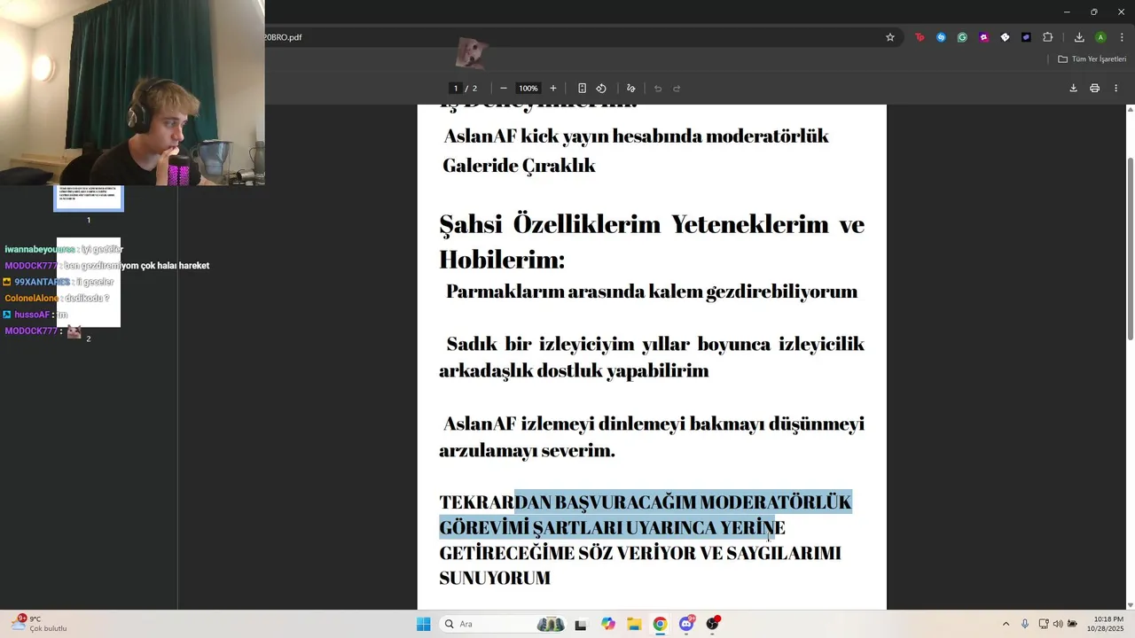
Task: Print the PDF document
Action: (1094, 88)
